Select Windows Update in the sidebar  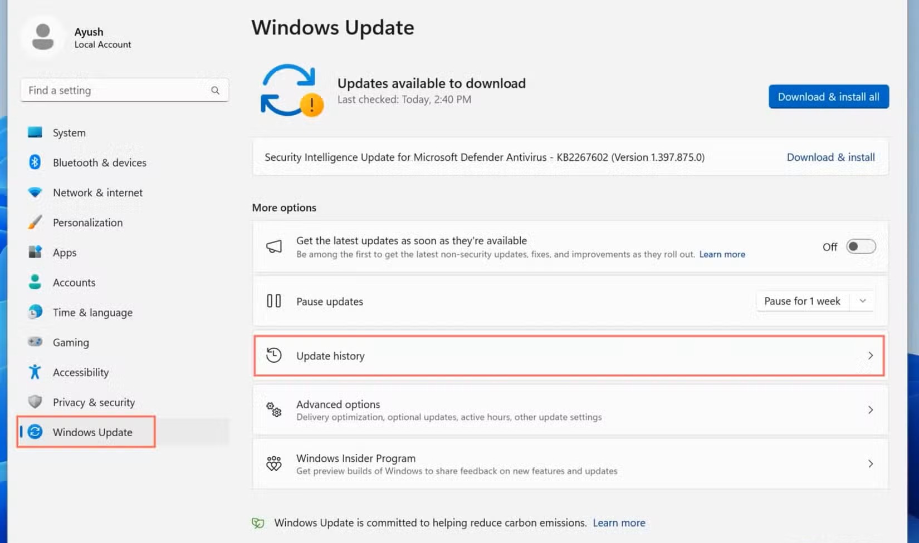click(x=92, y=432)
